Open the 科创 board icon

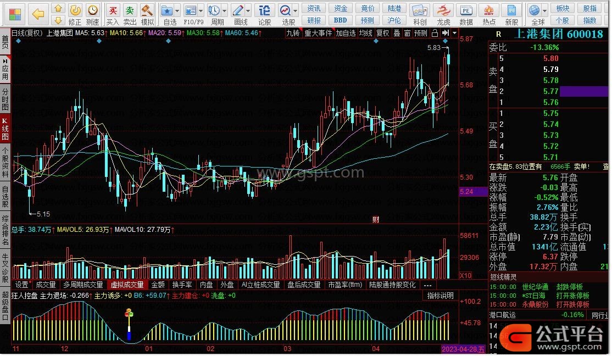420,14
